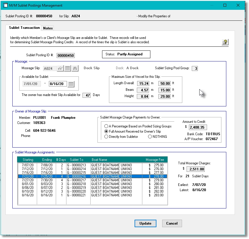Image resolution: width=249 pixels, height=239 pixels.
Task: Choose 'Directly from Subletor' payment option
Action: [107, 136]
